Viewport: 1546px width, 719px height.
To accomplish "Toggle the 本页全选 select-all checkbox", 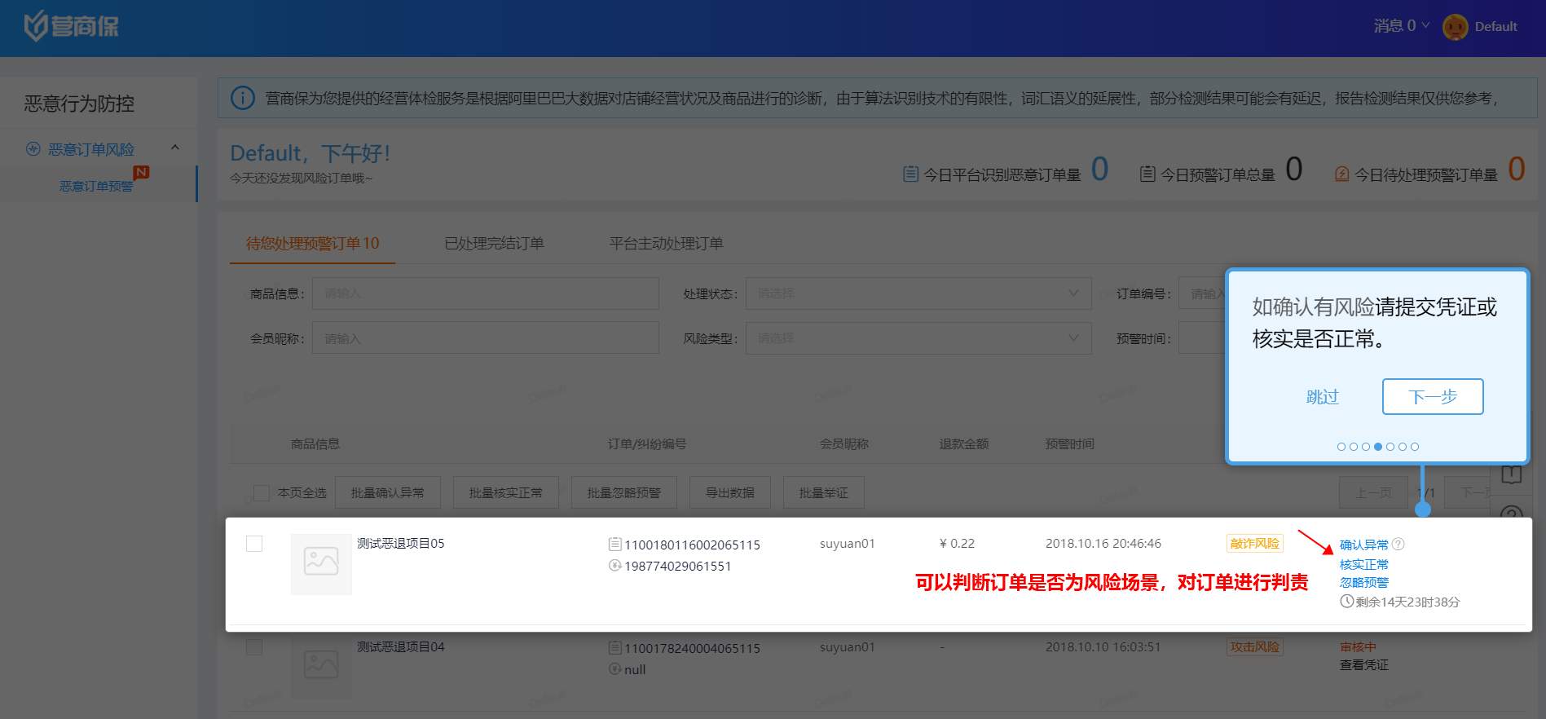I will click(x=262, y=493).
